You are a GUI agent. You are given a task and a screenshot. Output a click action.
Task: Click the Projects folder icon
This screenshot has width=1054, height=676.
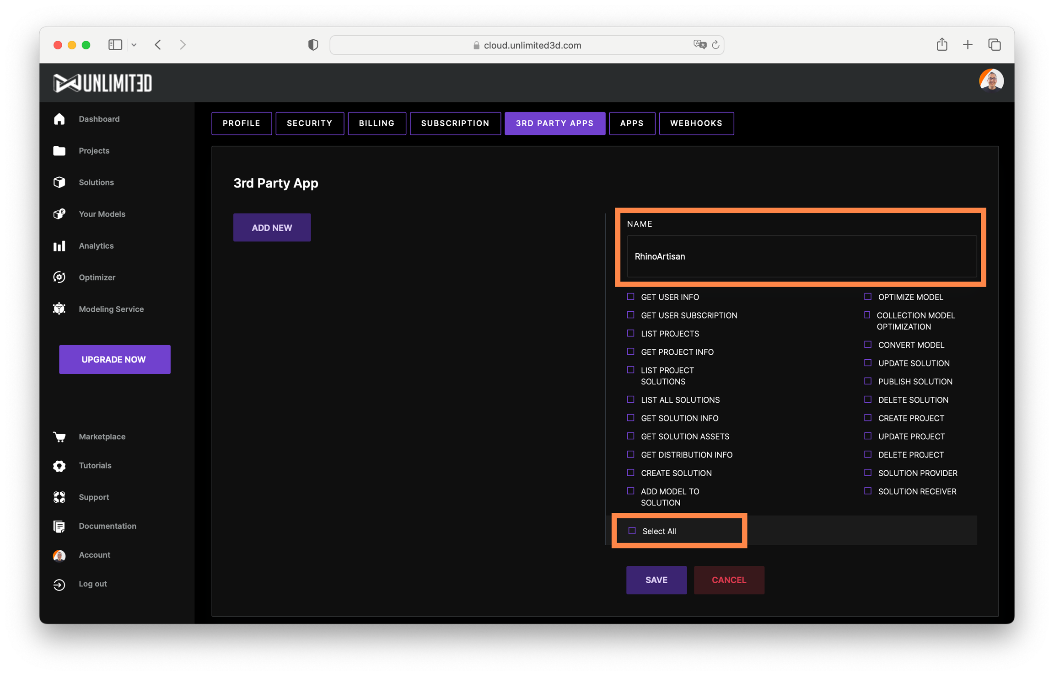59,150
